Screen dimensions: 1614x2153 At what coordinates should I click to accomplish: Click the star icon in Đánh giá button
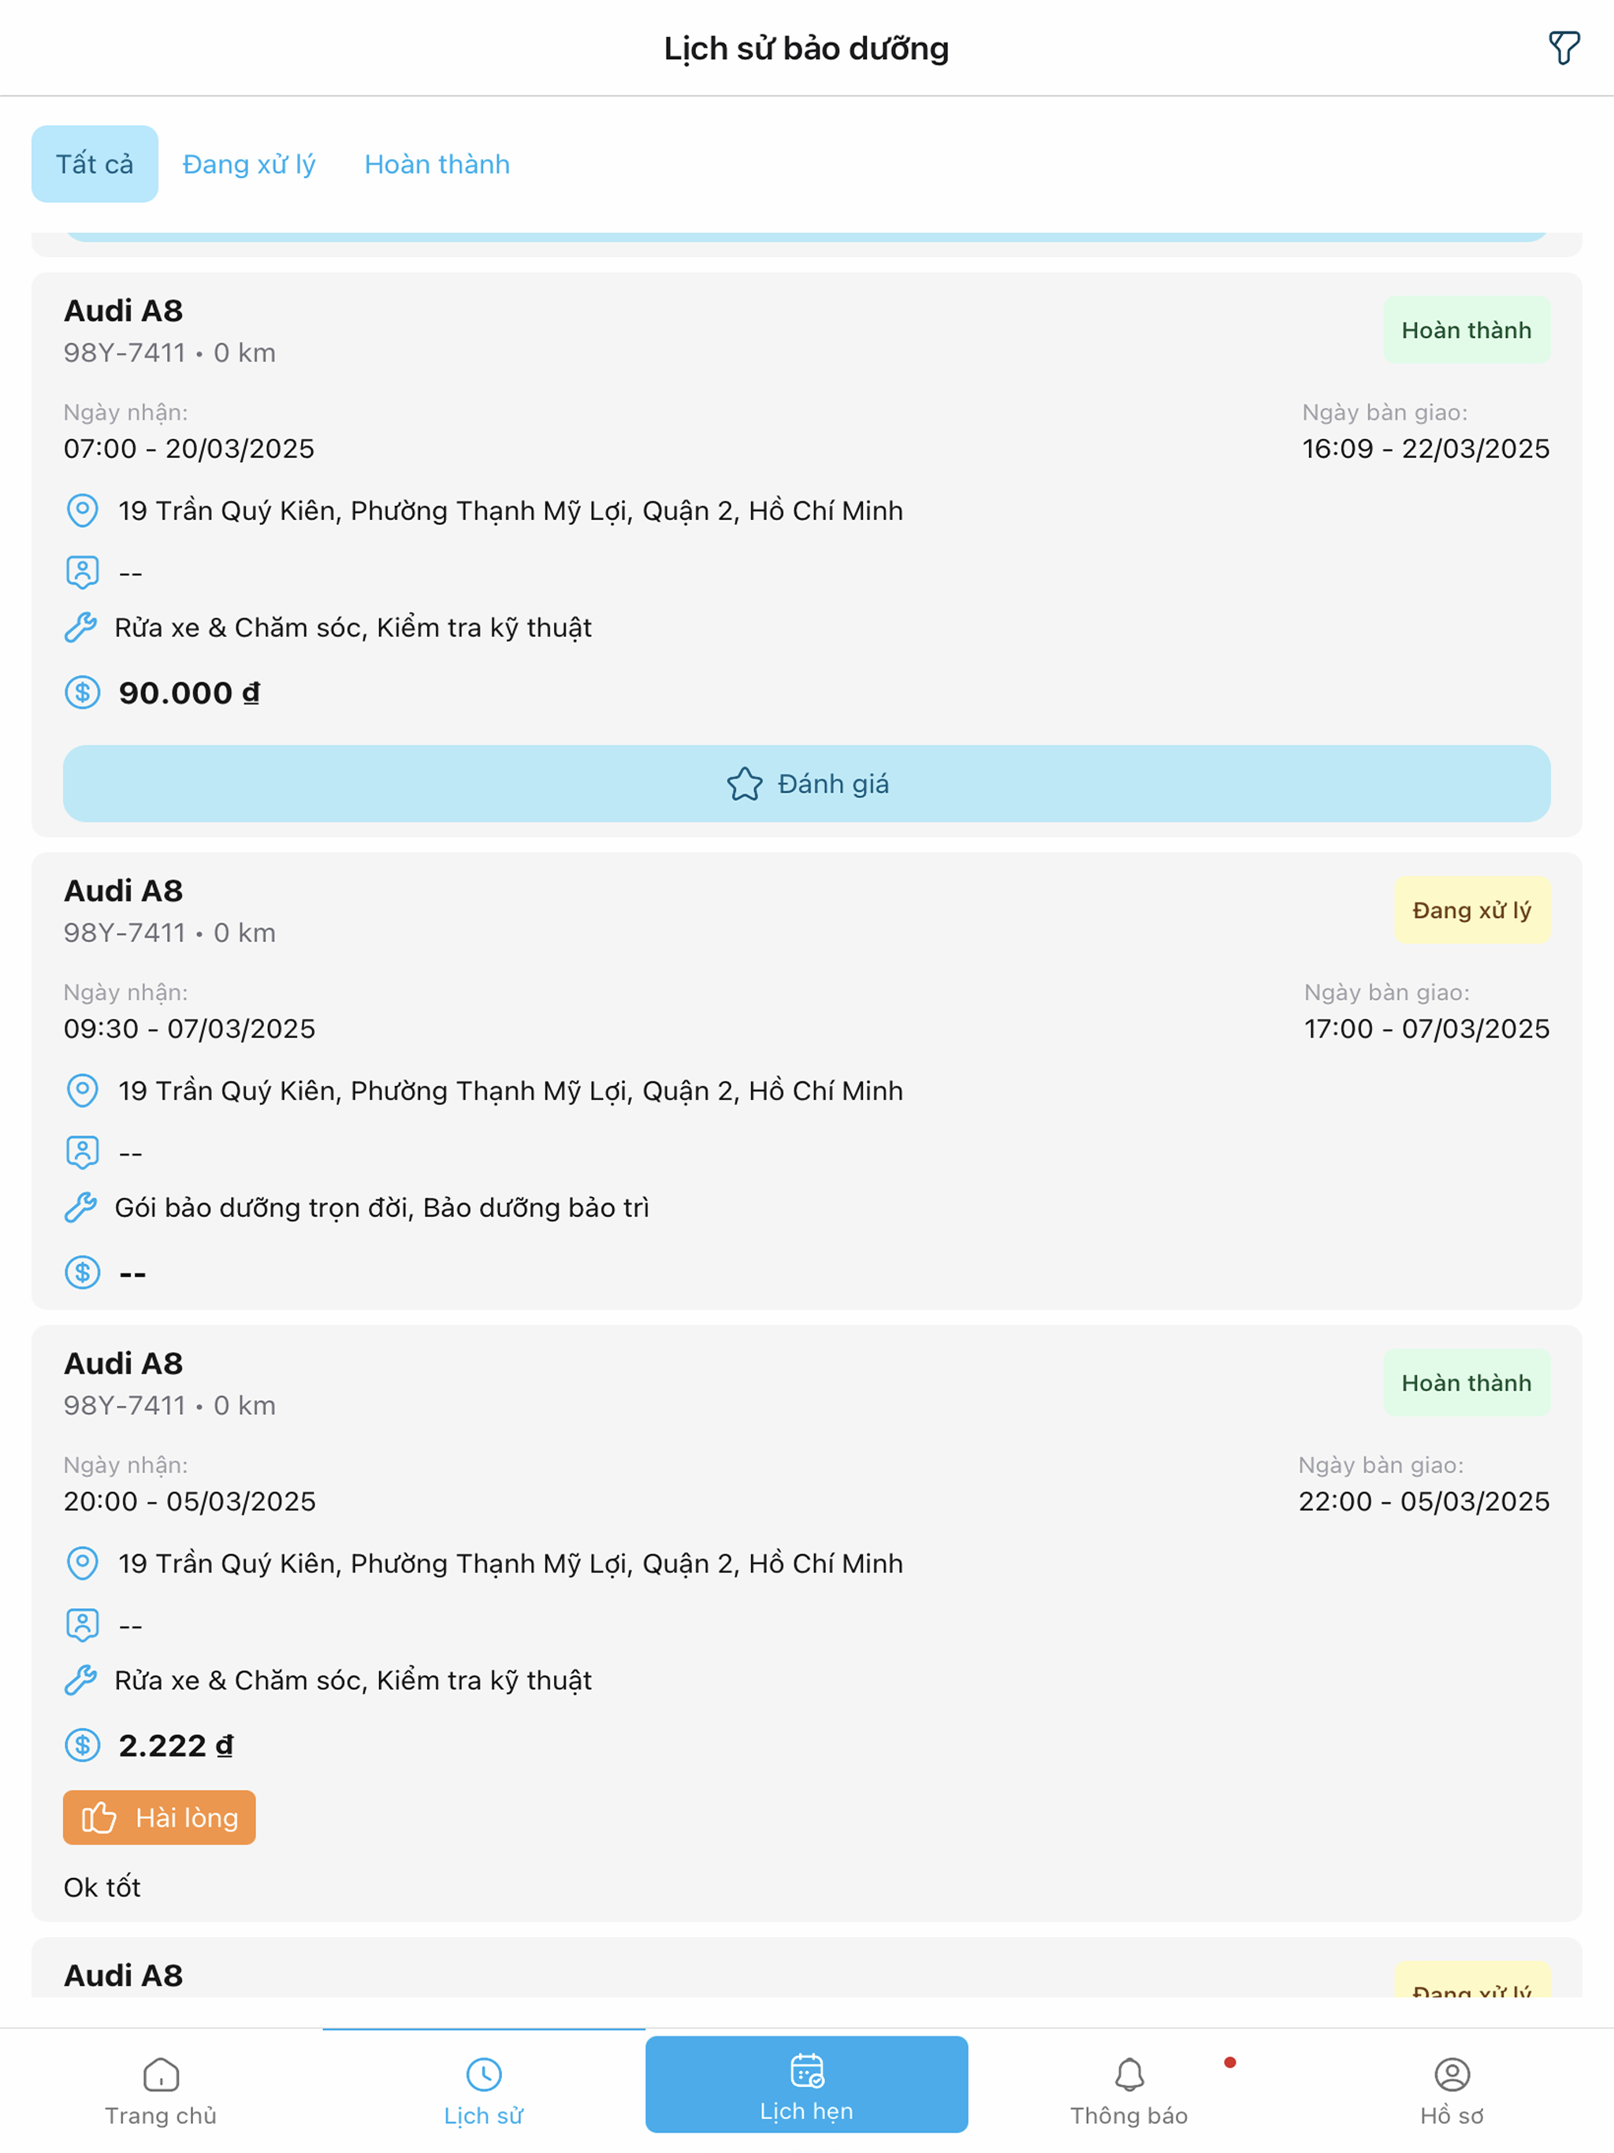(745, 783)
